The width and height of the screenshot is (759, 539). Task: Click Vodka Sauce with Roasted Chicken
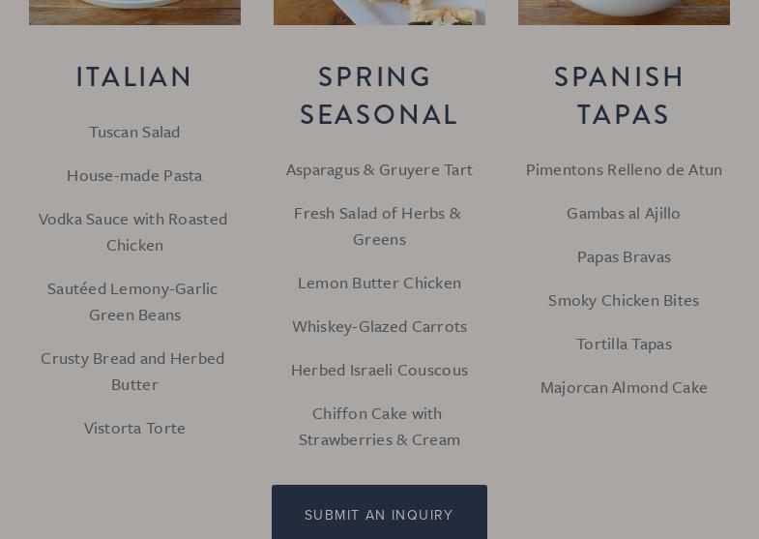pos(134,232)
